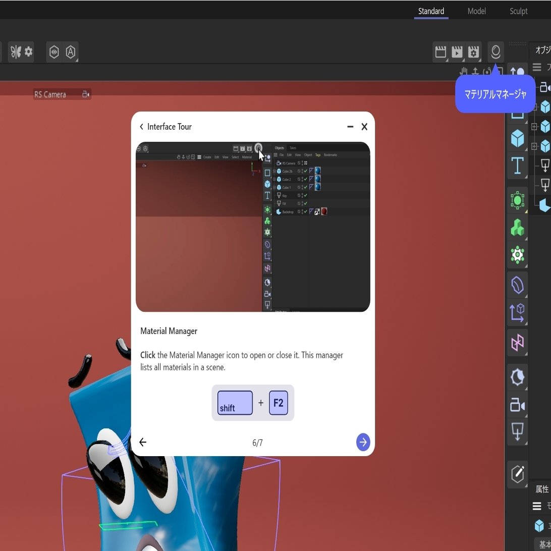
Task: Expand the first cube tree item
Action: pyautogui.click(x=534, y=107)
